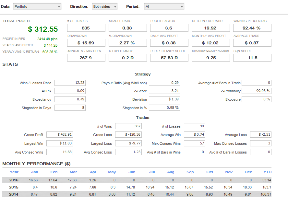Click Stagnation in % field 0.98 %

point(164,108)
